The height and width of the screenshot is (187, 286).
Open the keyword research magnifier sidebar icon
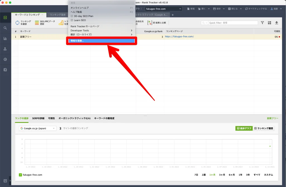[x=5, y=28]
